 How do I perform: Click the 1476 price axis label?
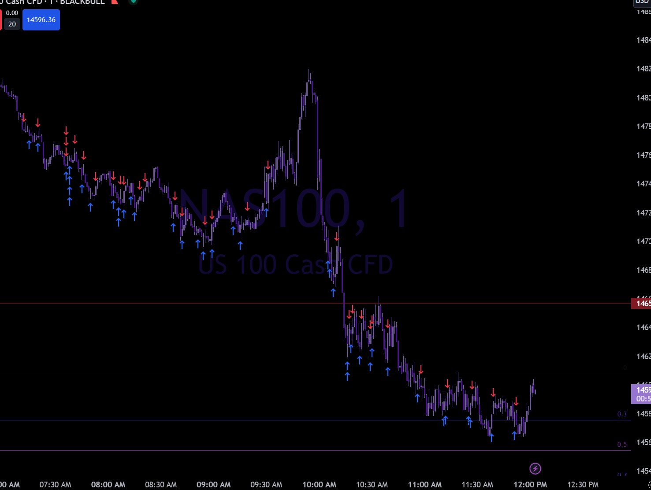point(644,155)
